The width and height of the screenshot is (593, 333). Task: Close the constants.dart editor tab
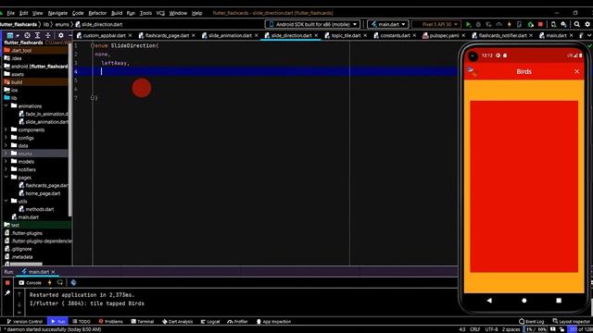tap(414, 35)
